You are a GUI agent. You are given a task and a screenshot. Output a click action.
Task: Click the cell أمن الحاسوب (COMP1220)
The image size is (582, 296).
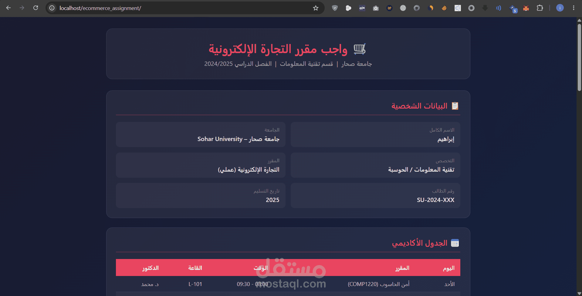click(x=379, y=284)
